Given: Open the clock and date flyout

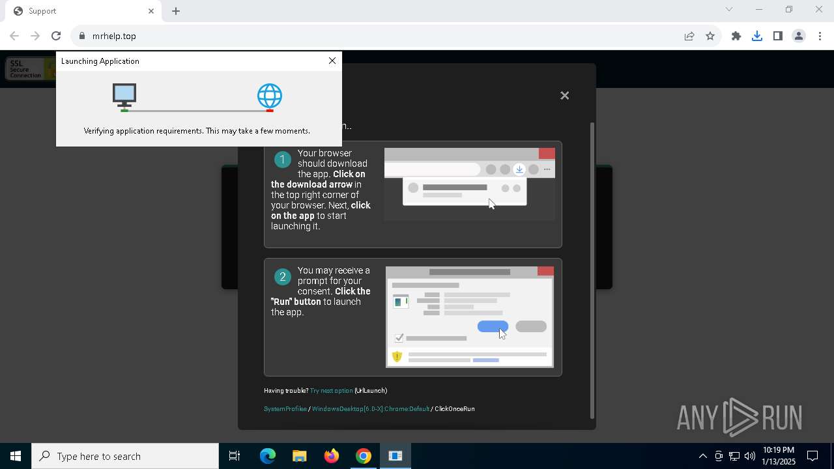Looking at the screenshot, I should [x=779, y=456].
